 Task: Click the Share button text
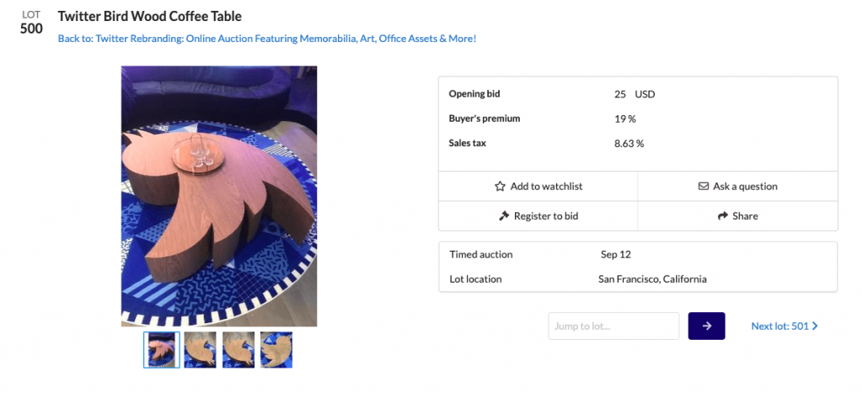click(x=745, y=216)
